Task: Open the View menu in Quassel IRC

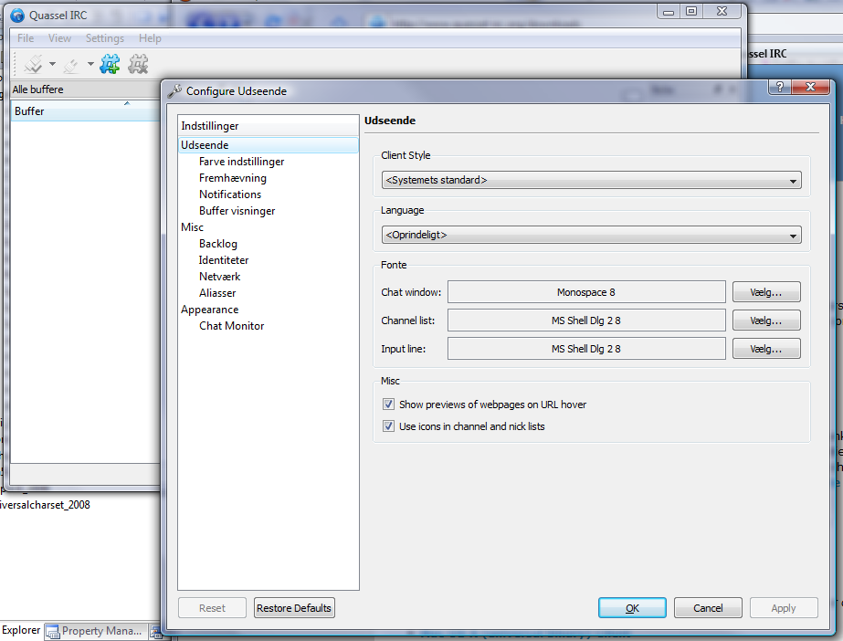Action: pyautogui.click(x=59, y=38)
